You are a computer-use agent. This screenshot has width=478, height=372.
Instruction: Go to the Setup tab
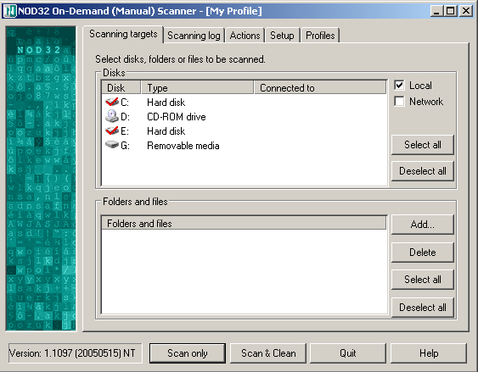tap(282, 36)
